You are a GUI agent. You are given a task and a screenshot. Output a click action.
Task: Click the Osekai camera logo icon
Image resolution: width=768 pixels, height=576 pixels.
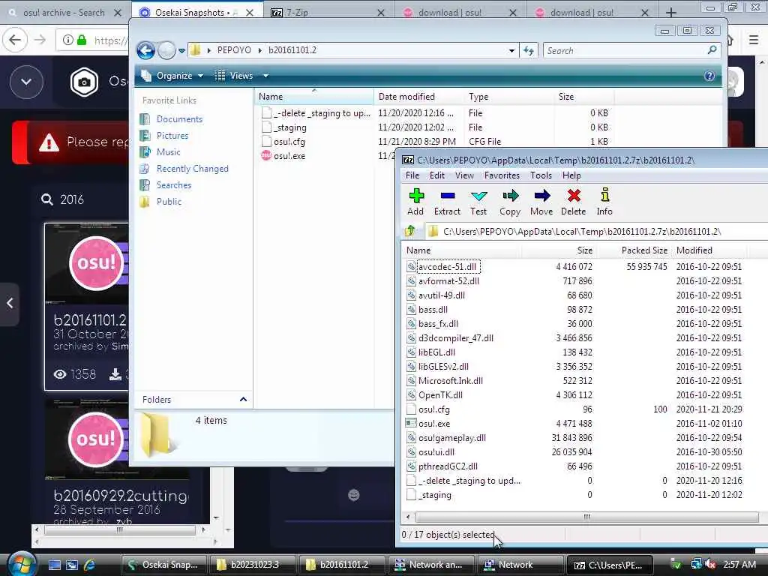[x=84, y=82]
